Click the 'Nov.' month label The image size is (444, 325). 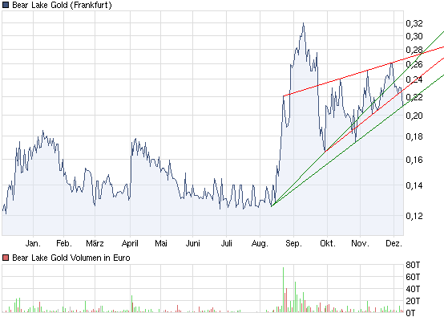[360, 243]
